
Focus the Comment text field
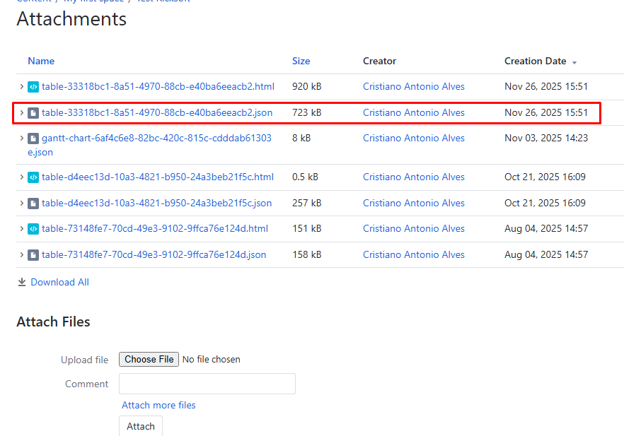[207, 384]
